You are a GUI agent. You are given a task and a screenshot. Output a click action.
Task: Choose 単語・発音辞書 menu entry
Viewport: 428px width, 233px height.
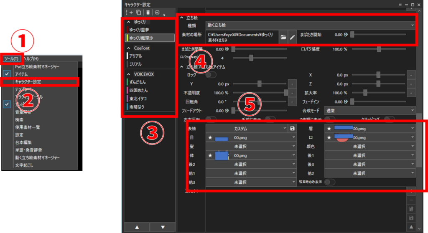[28, 150]
